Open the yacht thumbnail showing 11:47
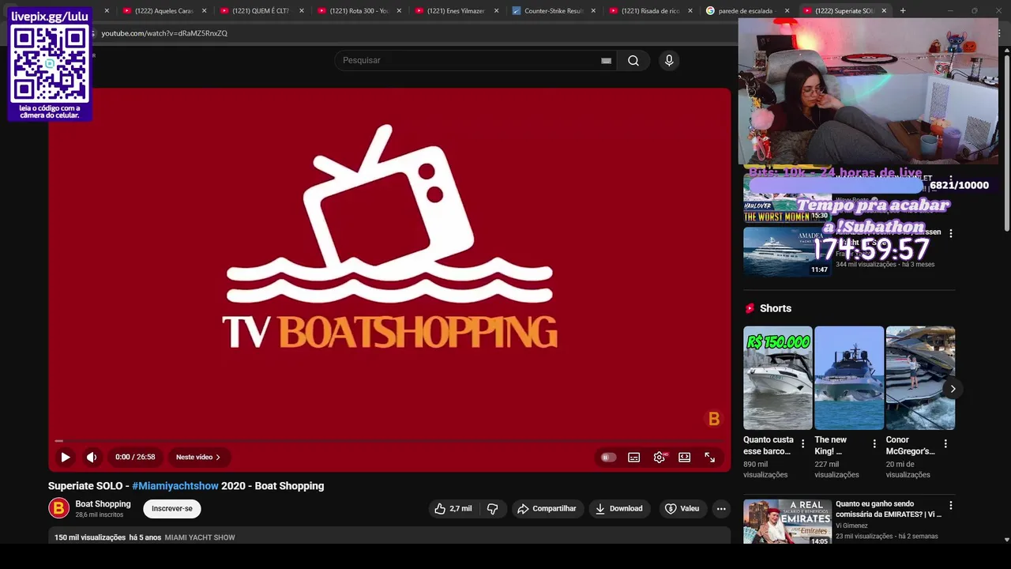Viewport: 1011px width, 569px height. click(787, 251)
